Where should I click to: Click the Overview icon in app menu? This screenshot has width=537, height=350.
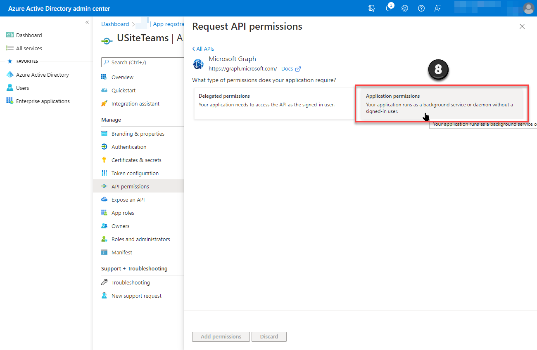click(x=104, y=77)
